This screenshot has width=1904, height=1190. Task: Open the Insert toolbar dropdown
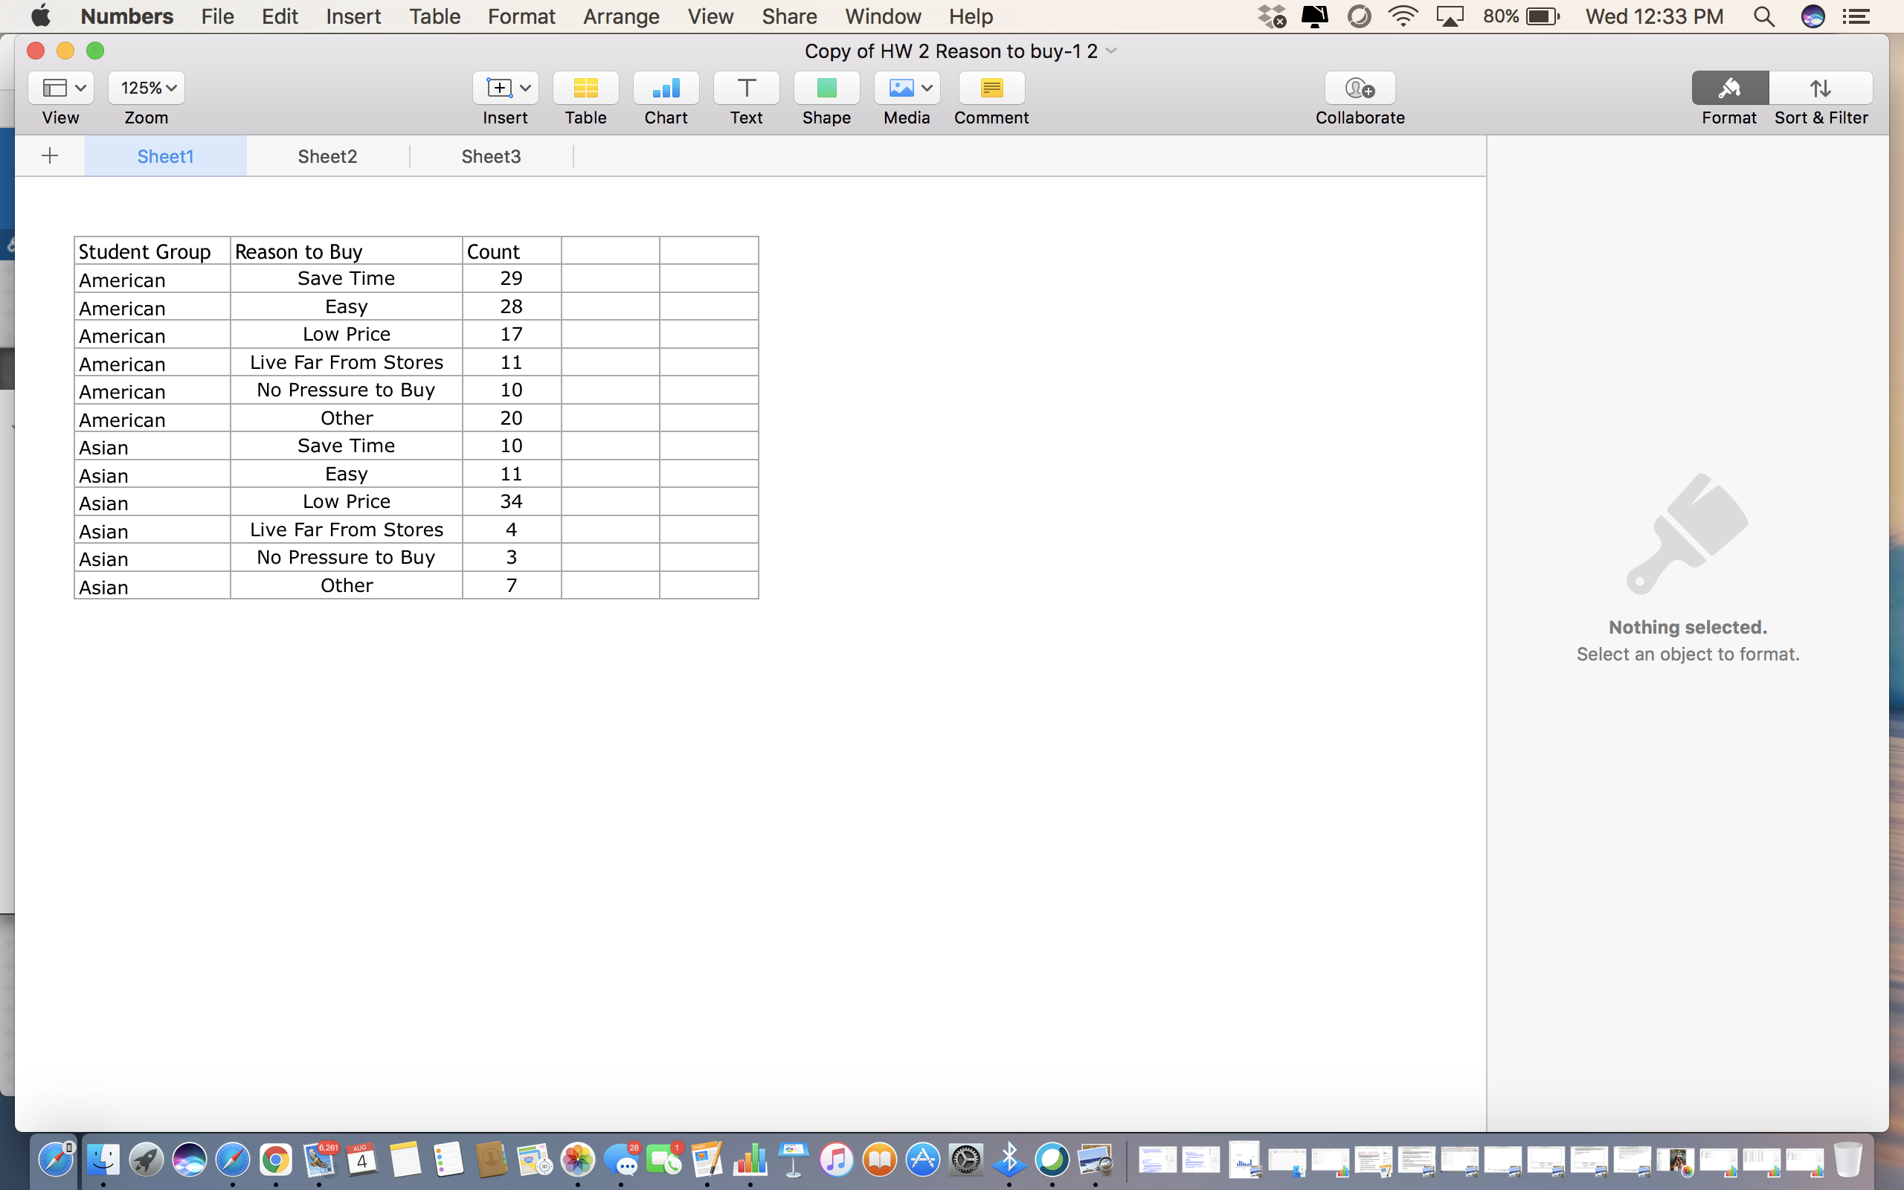pyautogui.click(x=505, y=89)
